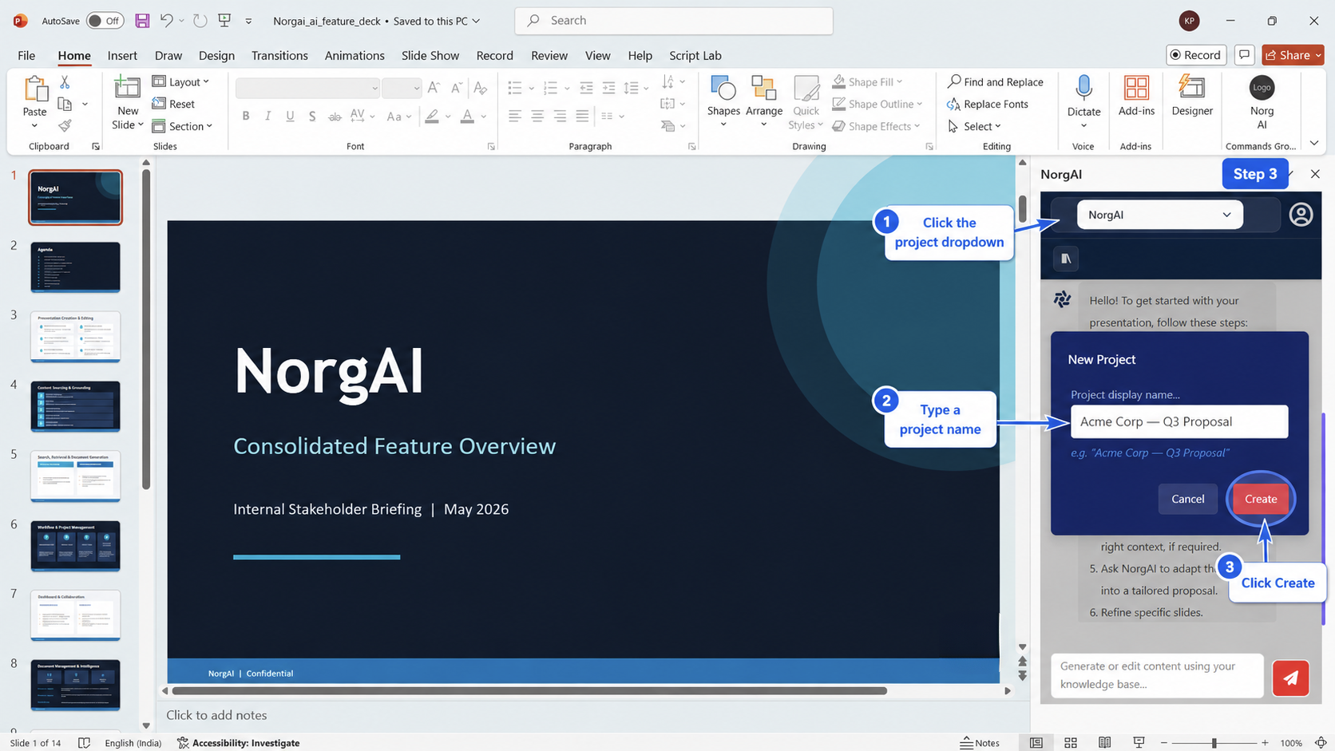Toggle the Notes pane
1335x751 pixels.
point(980,743)
